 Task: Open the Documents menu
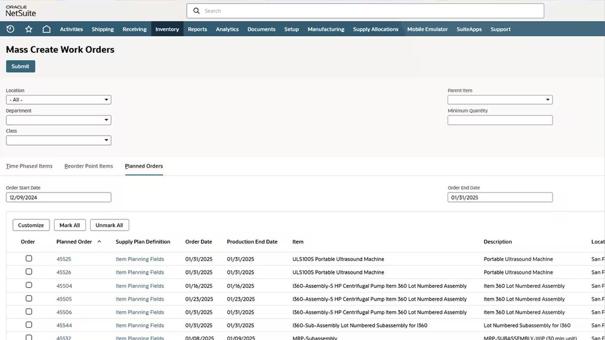point(261,29)
